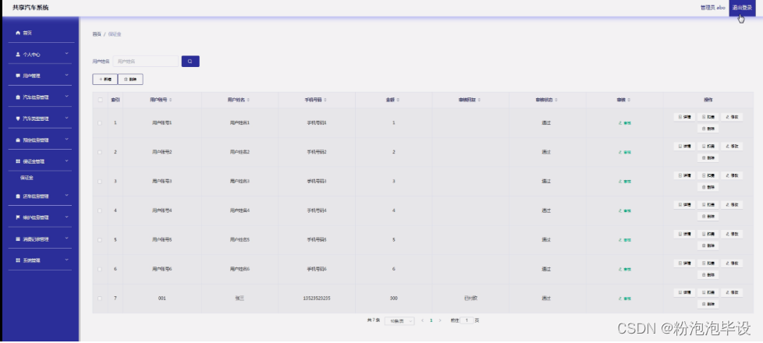Click the 共享汽车系统 title
The height and width of the screenshot is (343, 763).
coord(30,8)
